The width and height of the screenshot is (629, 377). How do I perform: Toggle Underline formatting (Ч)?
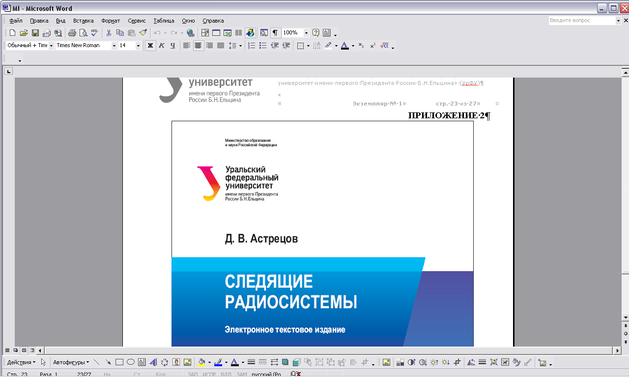point(172,46)
